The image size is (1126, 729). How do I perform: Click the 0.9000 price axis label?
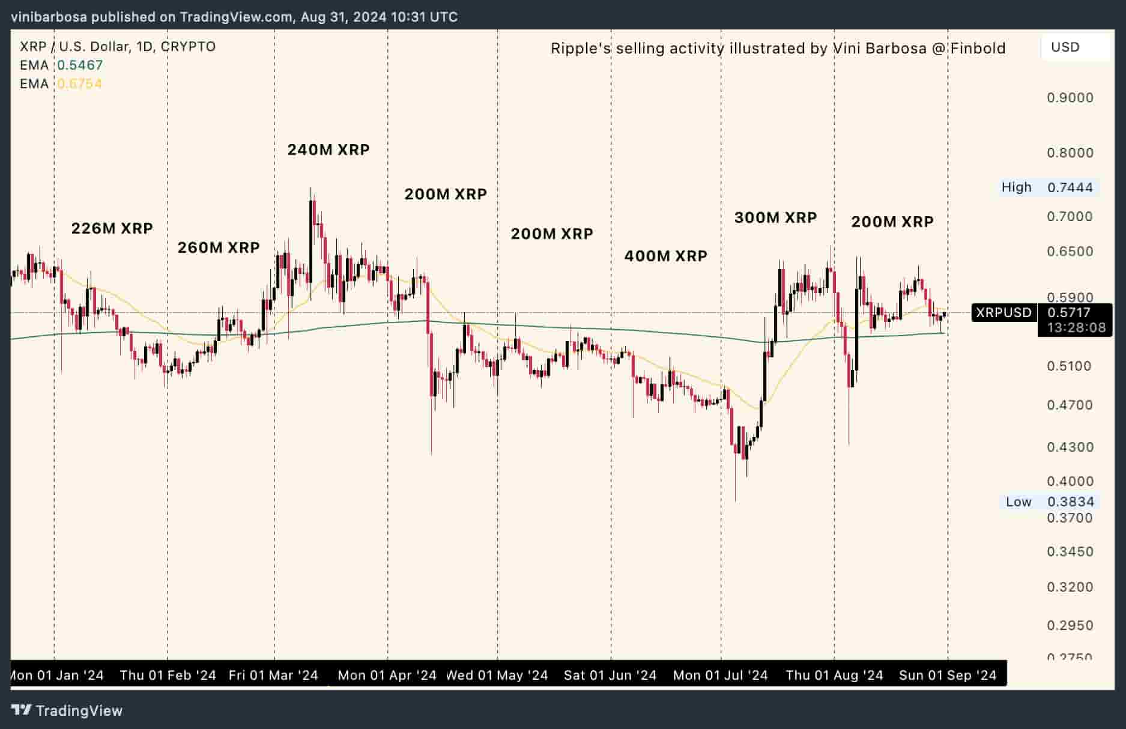[1070, 98]
